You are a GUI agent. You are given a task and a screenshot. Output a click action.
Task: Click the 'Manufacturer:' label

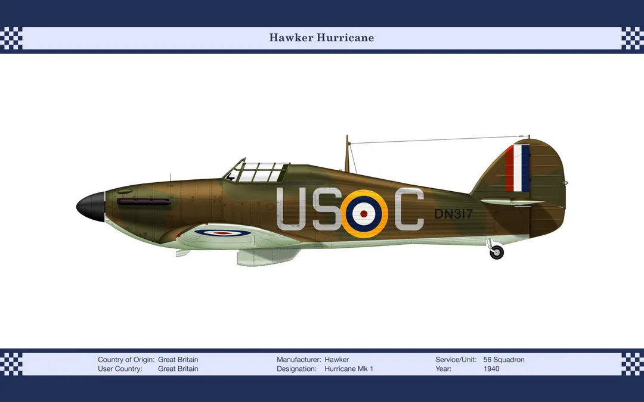[299, 360]
